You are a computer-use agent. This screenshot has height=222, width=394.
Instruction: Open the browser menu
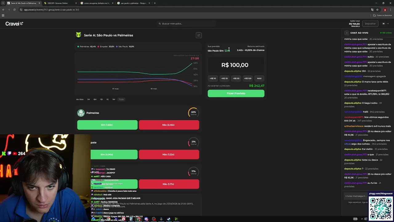click(x=390, y=10)
